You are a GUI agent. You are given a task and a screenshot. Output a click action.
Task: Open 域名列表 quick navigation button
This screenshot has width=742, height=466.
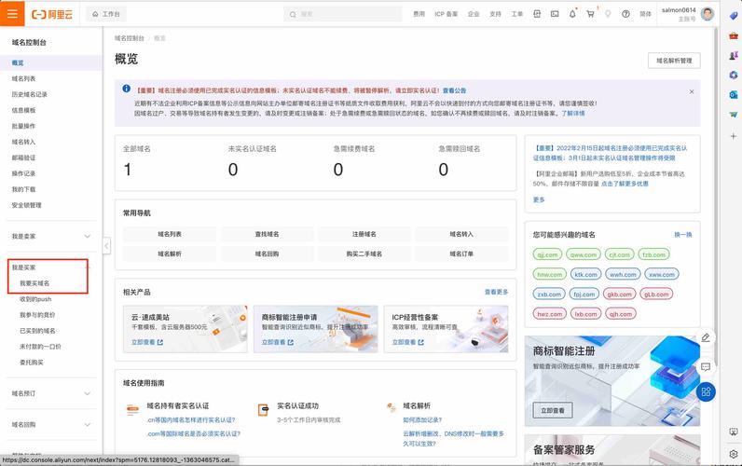click(x=170, y=234)
